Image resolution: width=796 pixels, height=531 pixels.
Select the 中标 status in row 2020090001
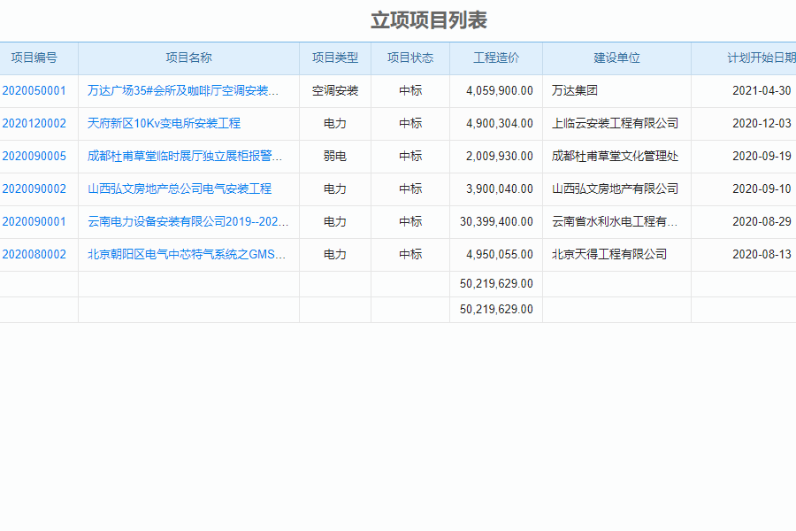(x=410, y=222)
